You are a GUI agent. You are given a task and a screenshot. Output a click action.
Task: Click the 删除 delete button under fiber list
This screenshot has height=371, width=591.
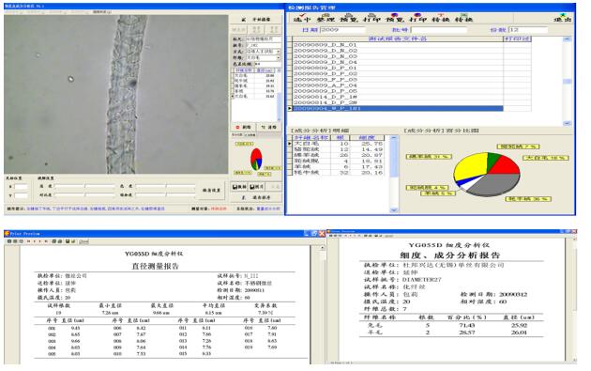coord(243,127)
